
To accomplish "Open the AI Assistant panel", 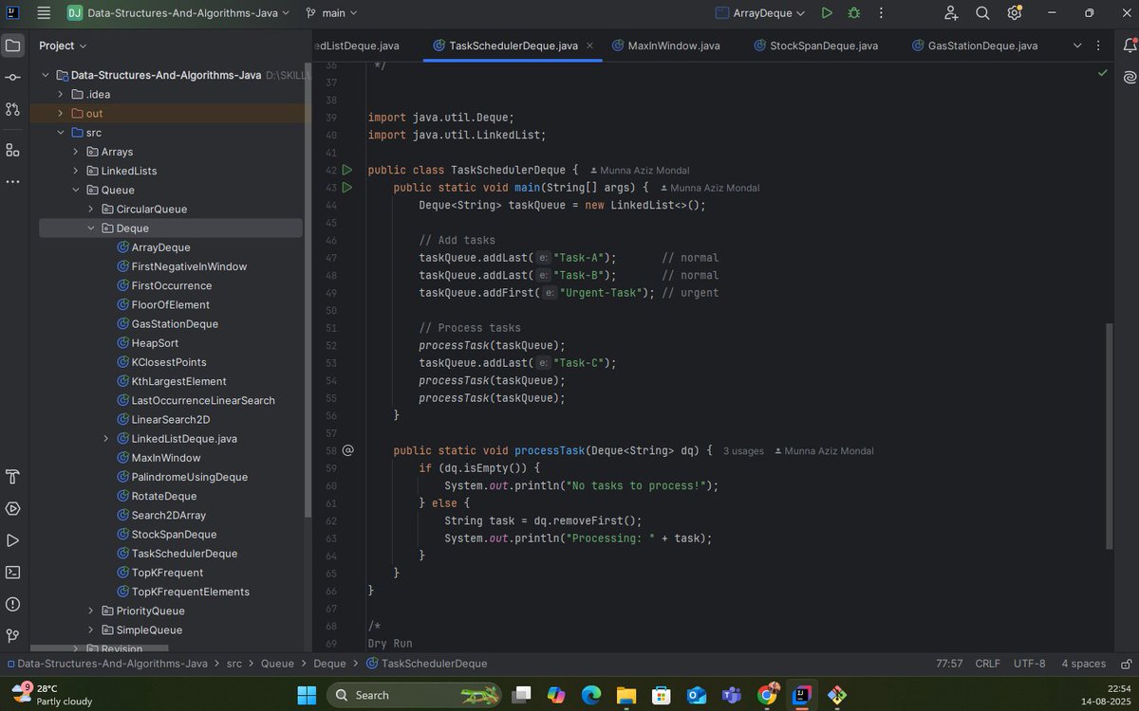I will click(1129, 77).
